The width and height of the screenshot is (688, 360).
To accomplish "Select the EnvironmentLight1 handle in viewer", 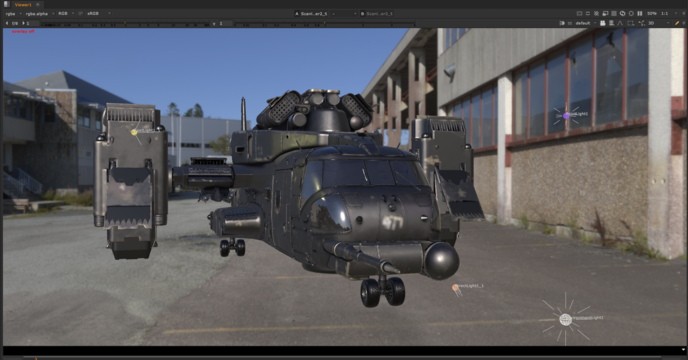I will tap(566, 319).
